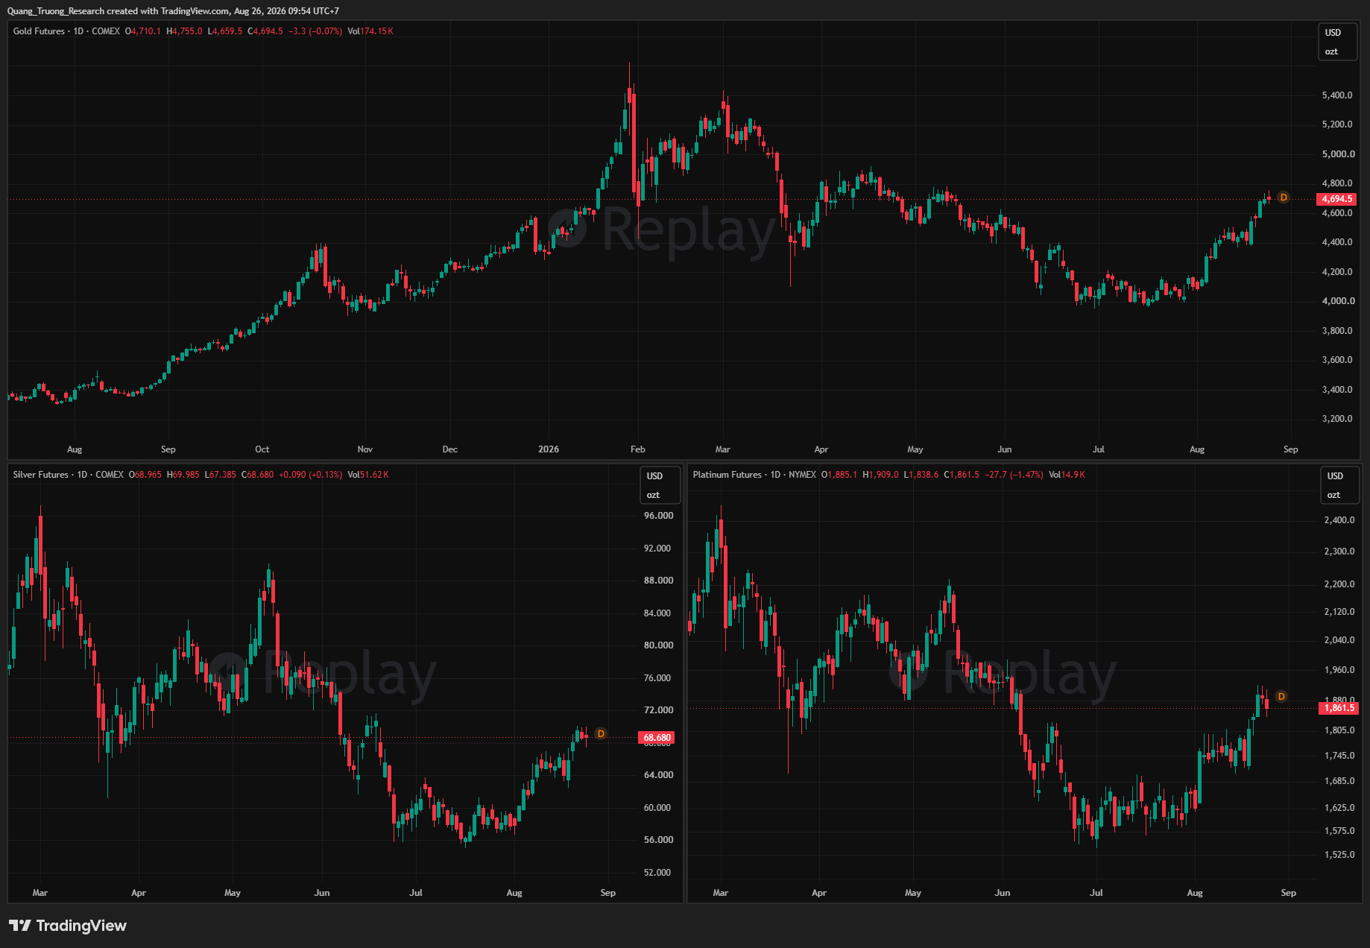
Task: Click the 2,040.0 price label on Platinum axis
Action: pyautogui.click(x=1339, y=640)
